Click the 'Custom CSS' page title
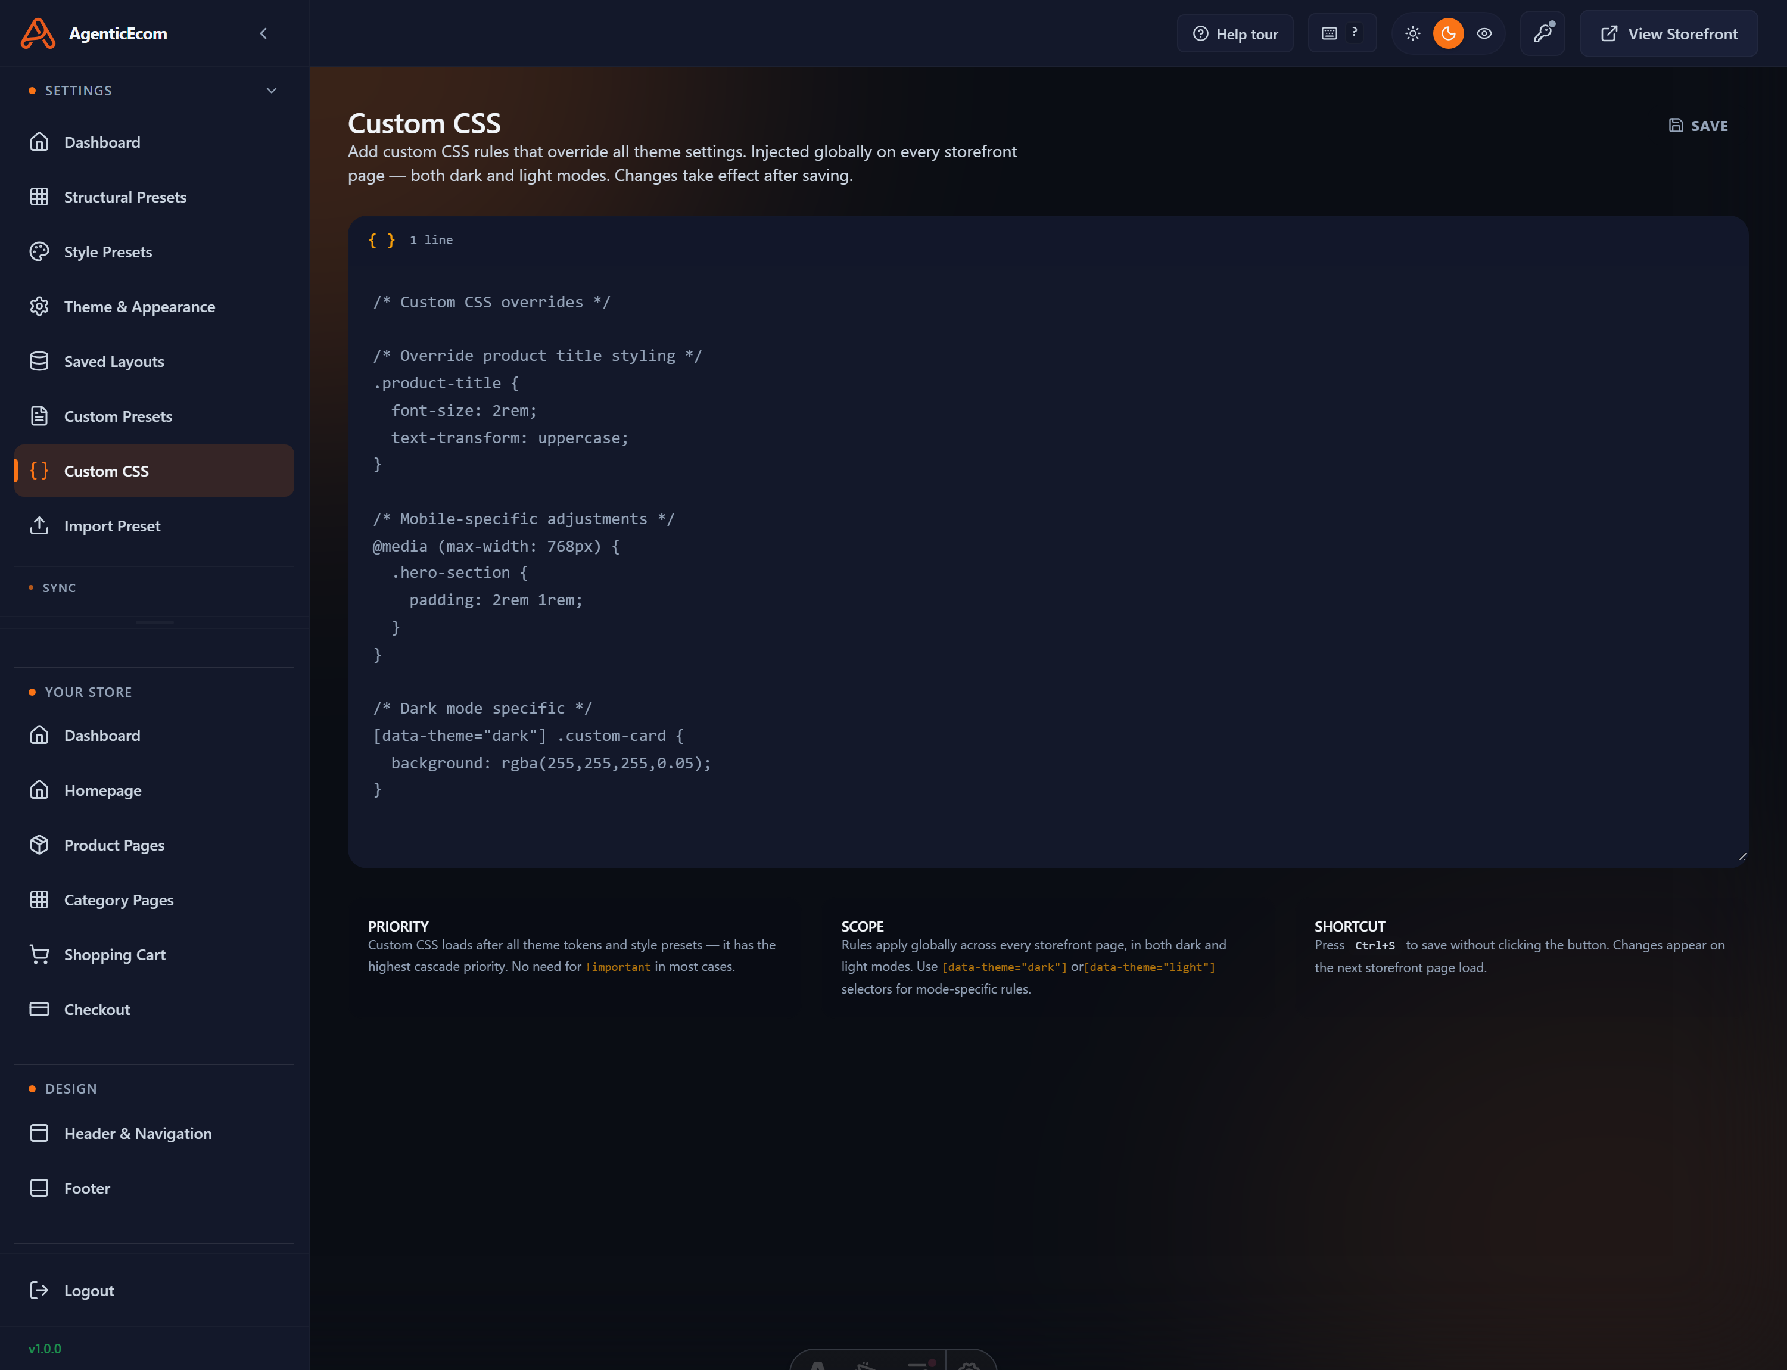Screen dimensions: 1787x1370 [424, 123]
